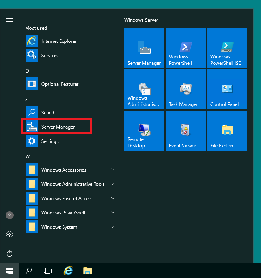Click the hamburger menu at top left

(x=10, y=20)
